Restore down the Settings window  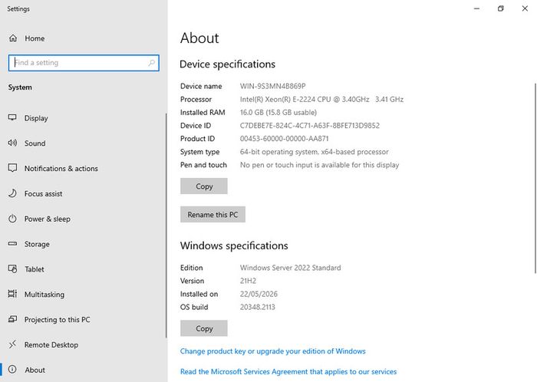click(500, 8)
